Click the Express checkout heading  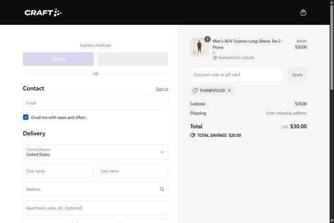(x=95, y=45)
